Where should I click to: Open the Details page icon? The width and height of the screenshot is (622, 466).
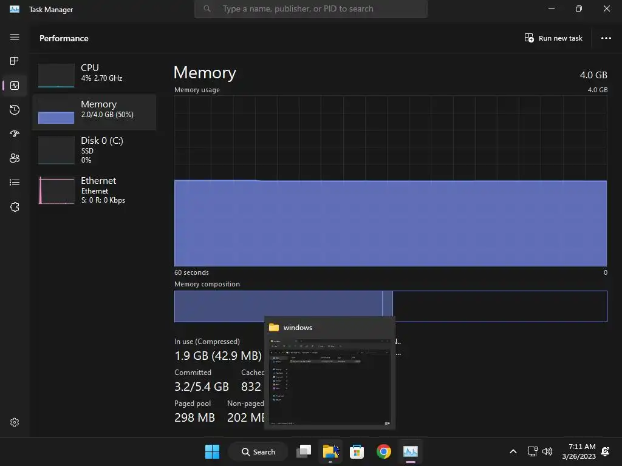[x=15, y=182]
